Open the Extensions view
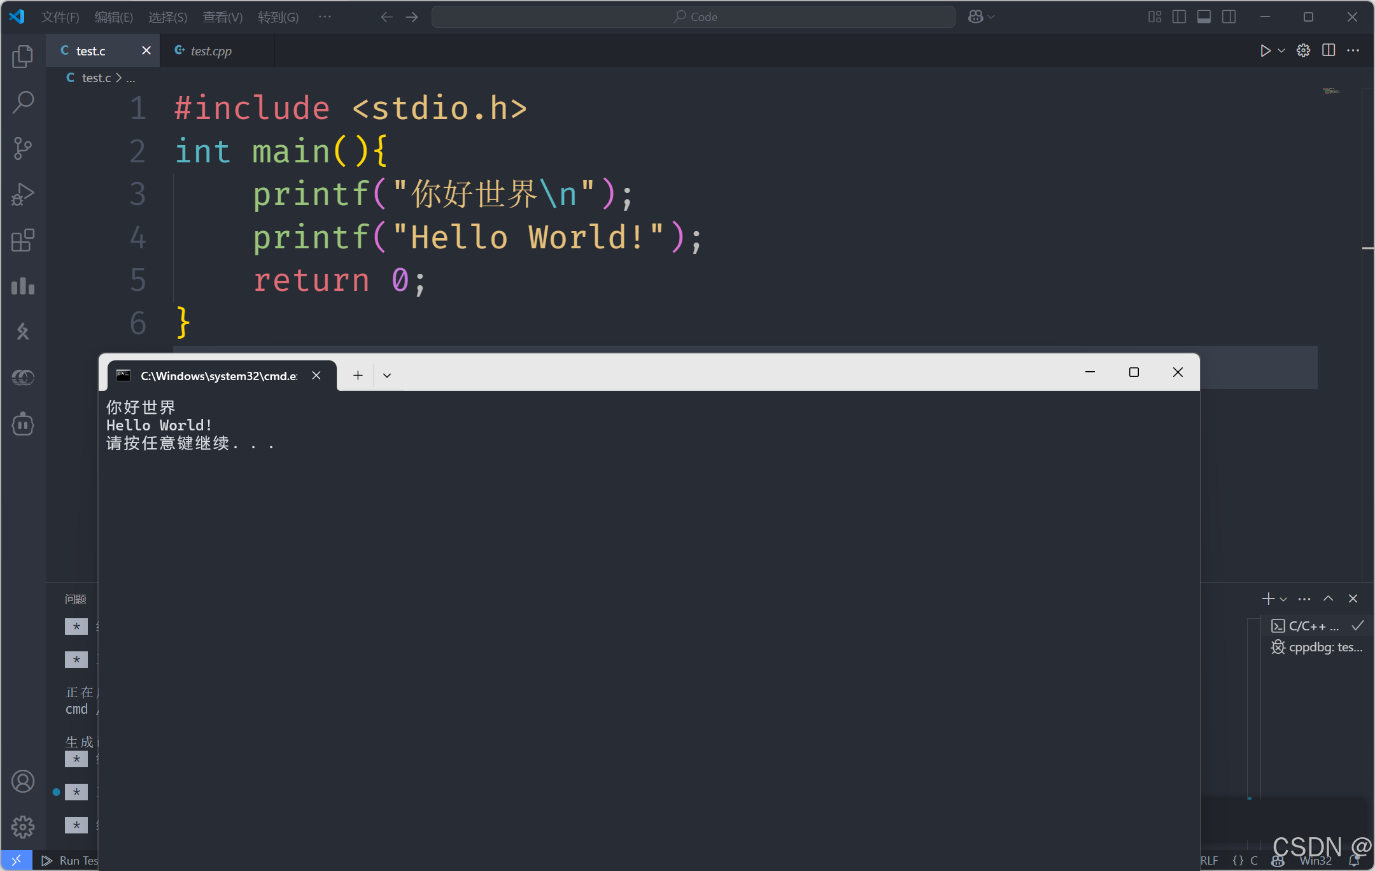The image size is (1375, 871). click(x=23, y=241)
